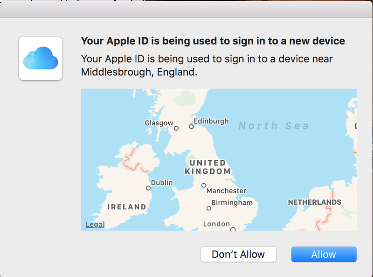Click the London city marker dot
This screenshot has width=373, height=277.
coord(233,229)
